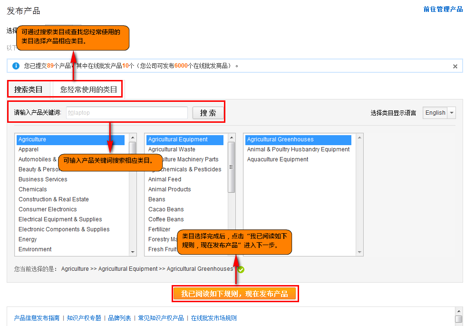Open the 知识产权专题 link
This screenshot has width=465, height=326.
84,318
